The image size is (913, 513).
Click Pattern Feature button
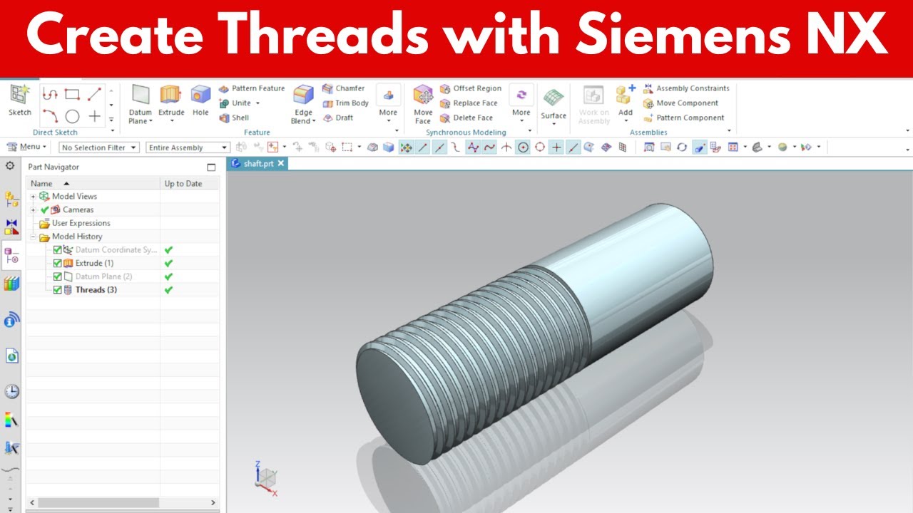[x=251, y=88]
